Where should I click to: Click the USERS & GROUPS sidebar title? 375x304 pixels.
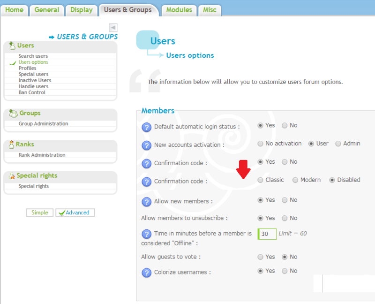click(87, 37)
